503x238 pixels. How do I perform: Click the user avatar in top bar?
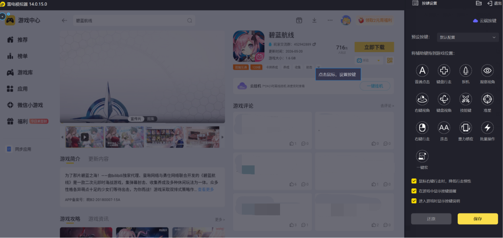346,20
